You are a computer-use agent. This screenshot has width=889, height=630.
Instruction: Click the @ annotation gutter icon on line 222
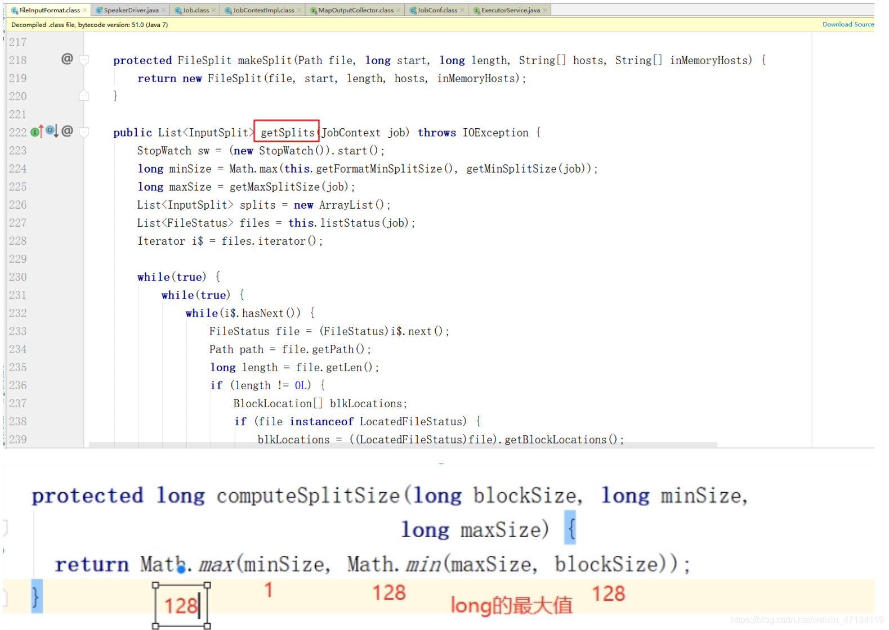[67, 131]
